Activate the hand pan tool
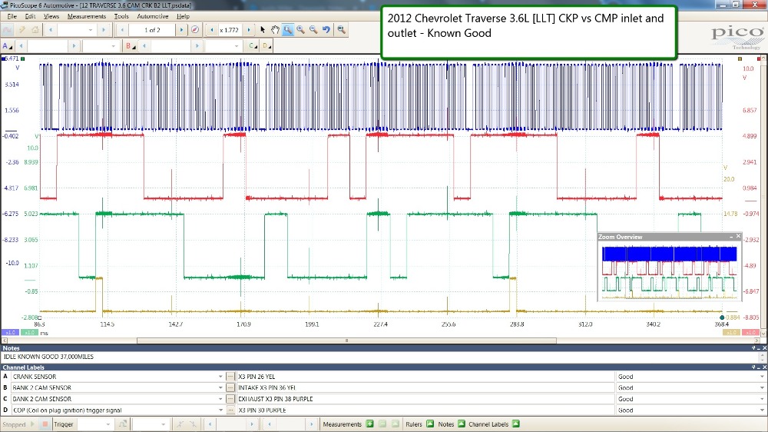 pyautogui.click(x=275, y=30)
